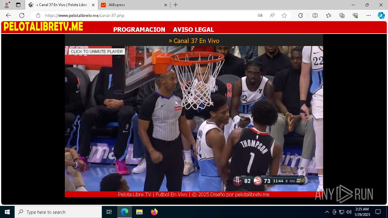Start Read aloud from address bar
Screen dimensions: 388x218
pos(272,15)
